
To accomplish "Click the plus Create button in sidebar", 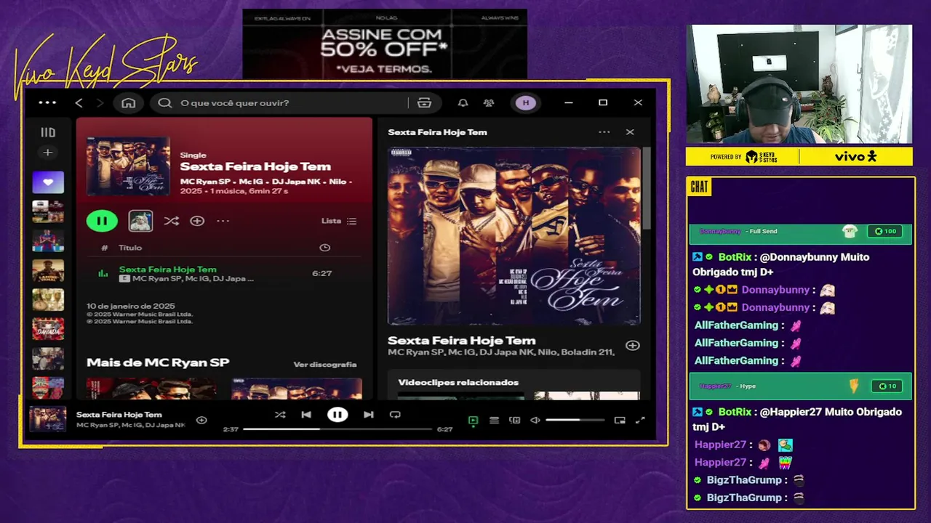I will pyautogui.click(x=48, y=153).
